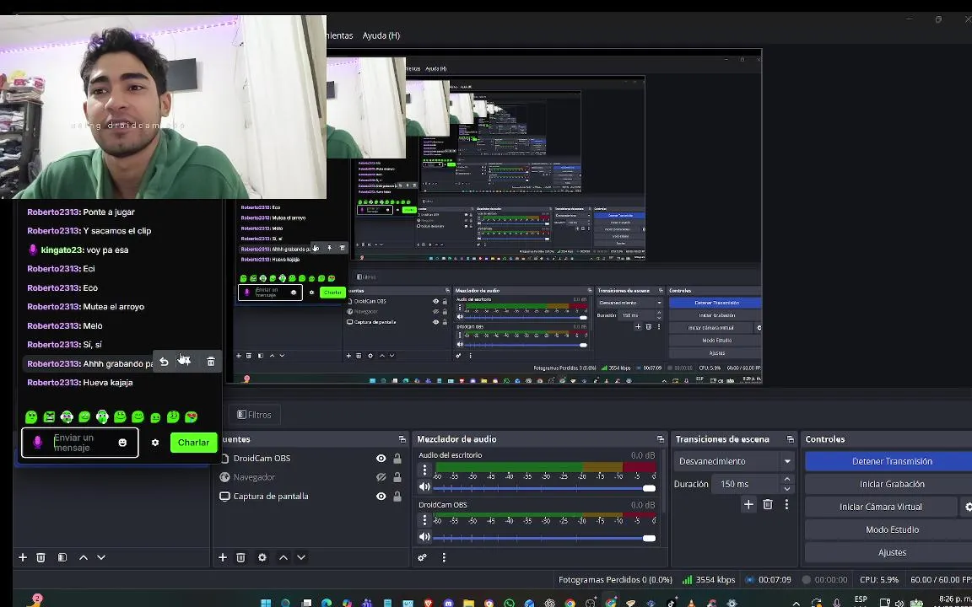Viewport: 972px width, 607px height.
Task: Start the virtual camera with Iniciar Cámara Virtual
Action: (x=880, y=507)
